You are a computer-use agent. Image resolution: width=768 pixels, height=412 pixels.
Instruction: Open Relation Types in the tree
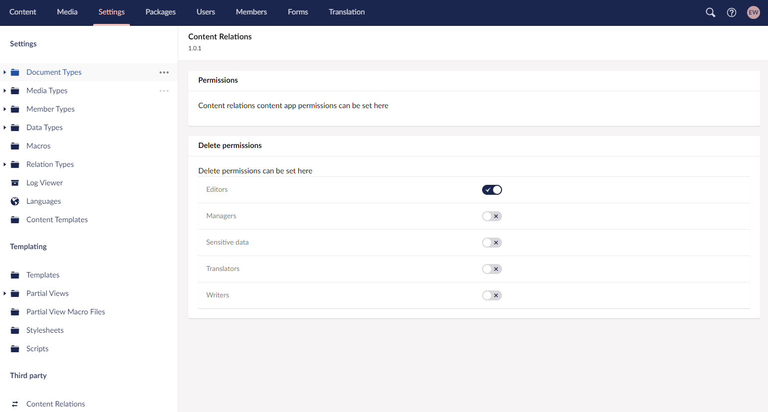pyautogui.click(x=50, y=164)
